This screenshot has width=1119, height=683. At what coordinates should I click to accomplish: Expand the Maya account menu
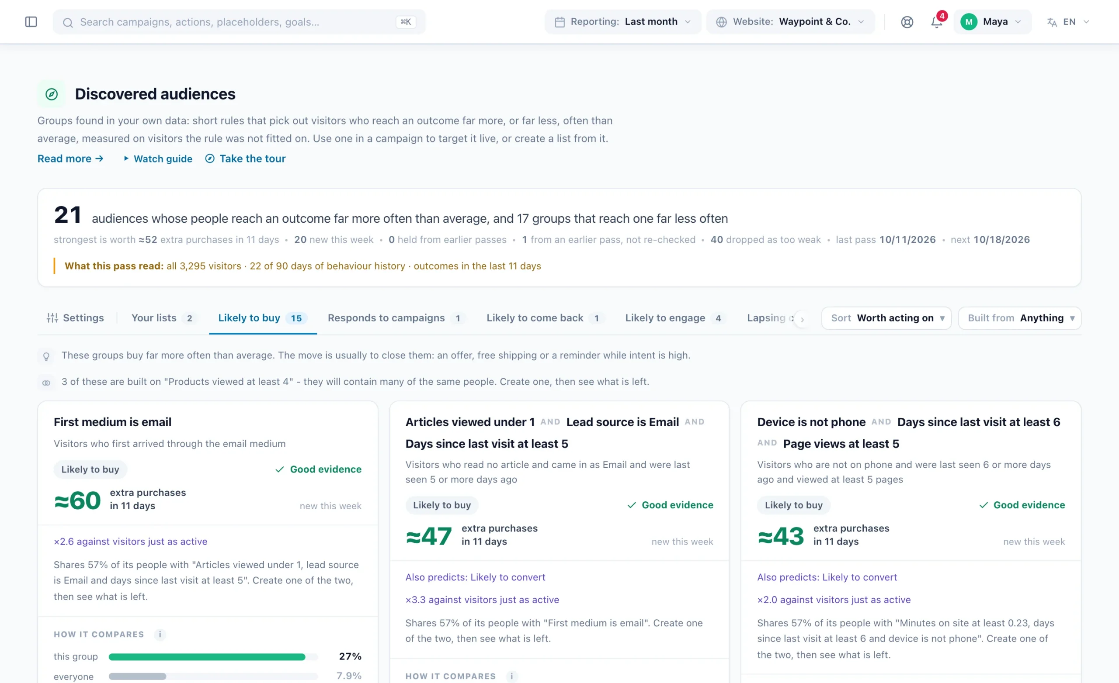(x=992, y=22)
